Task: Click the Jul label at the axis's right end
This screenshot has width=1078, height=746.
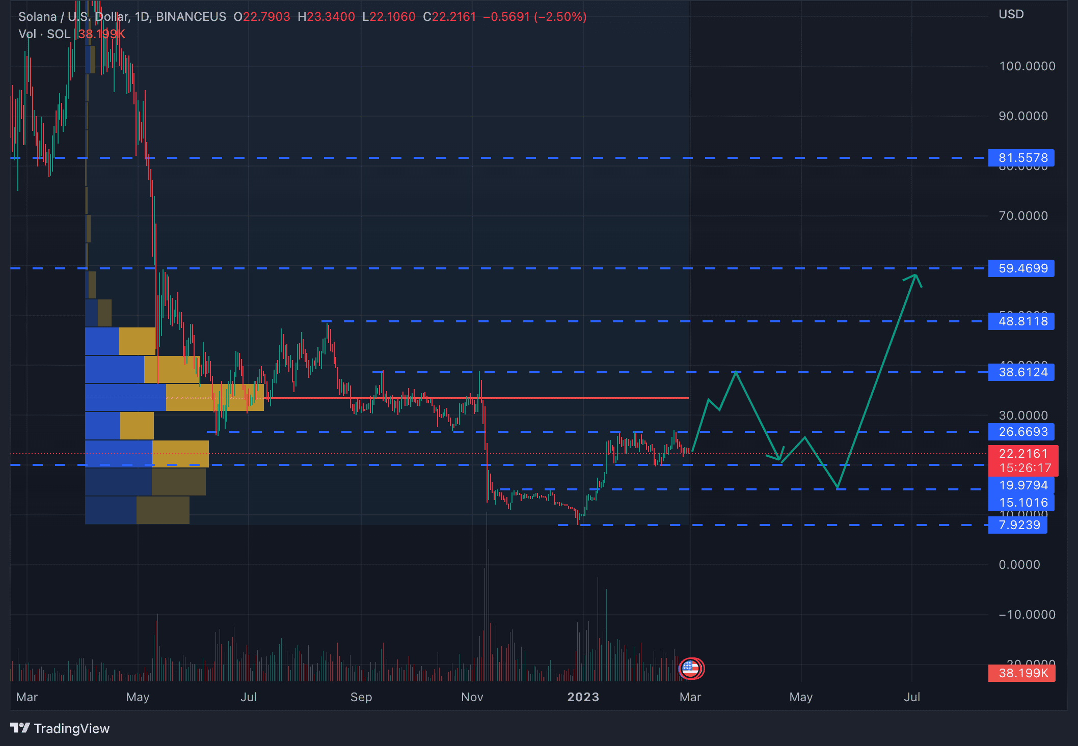Action: pyautogui.click(x=912, y=697)
